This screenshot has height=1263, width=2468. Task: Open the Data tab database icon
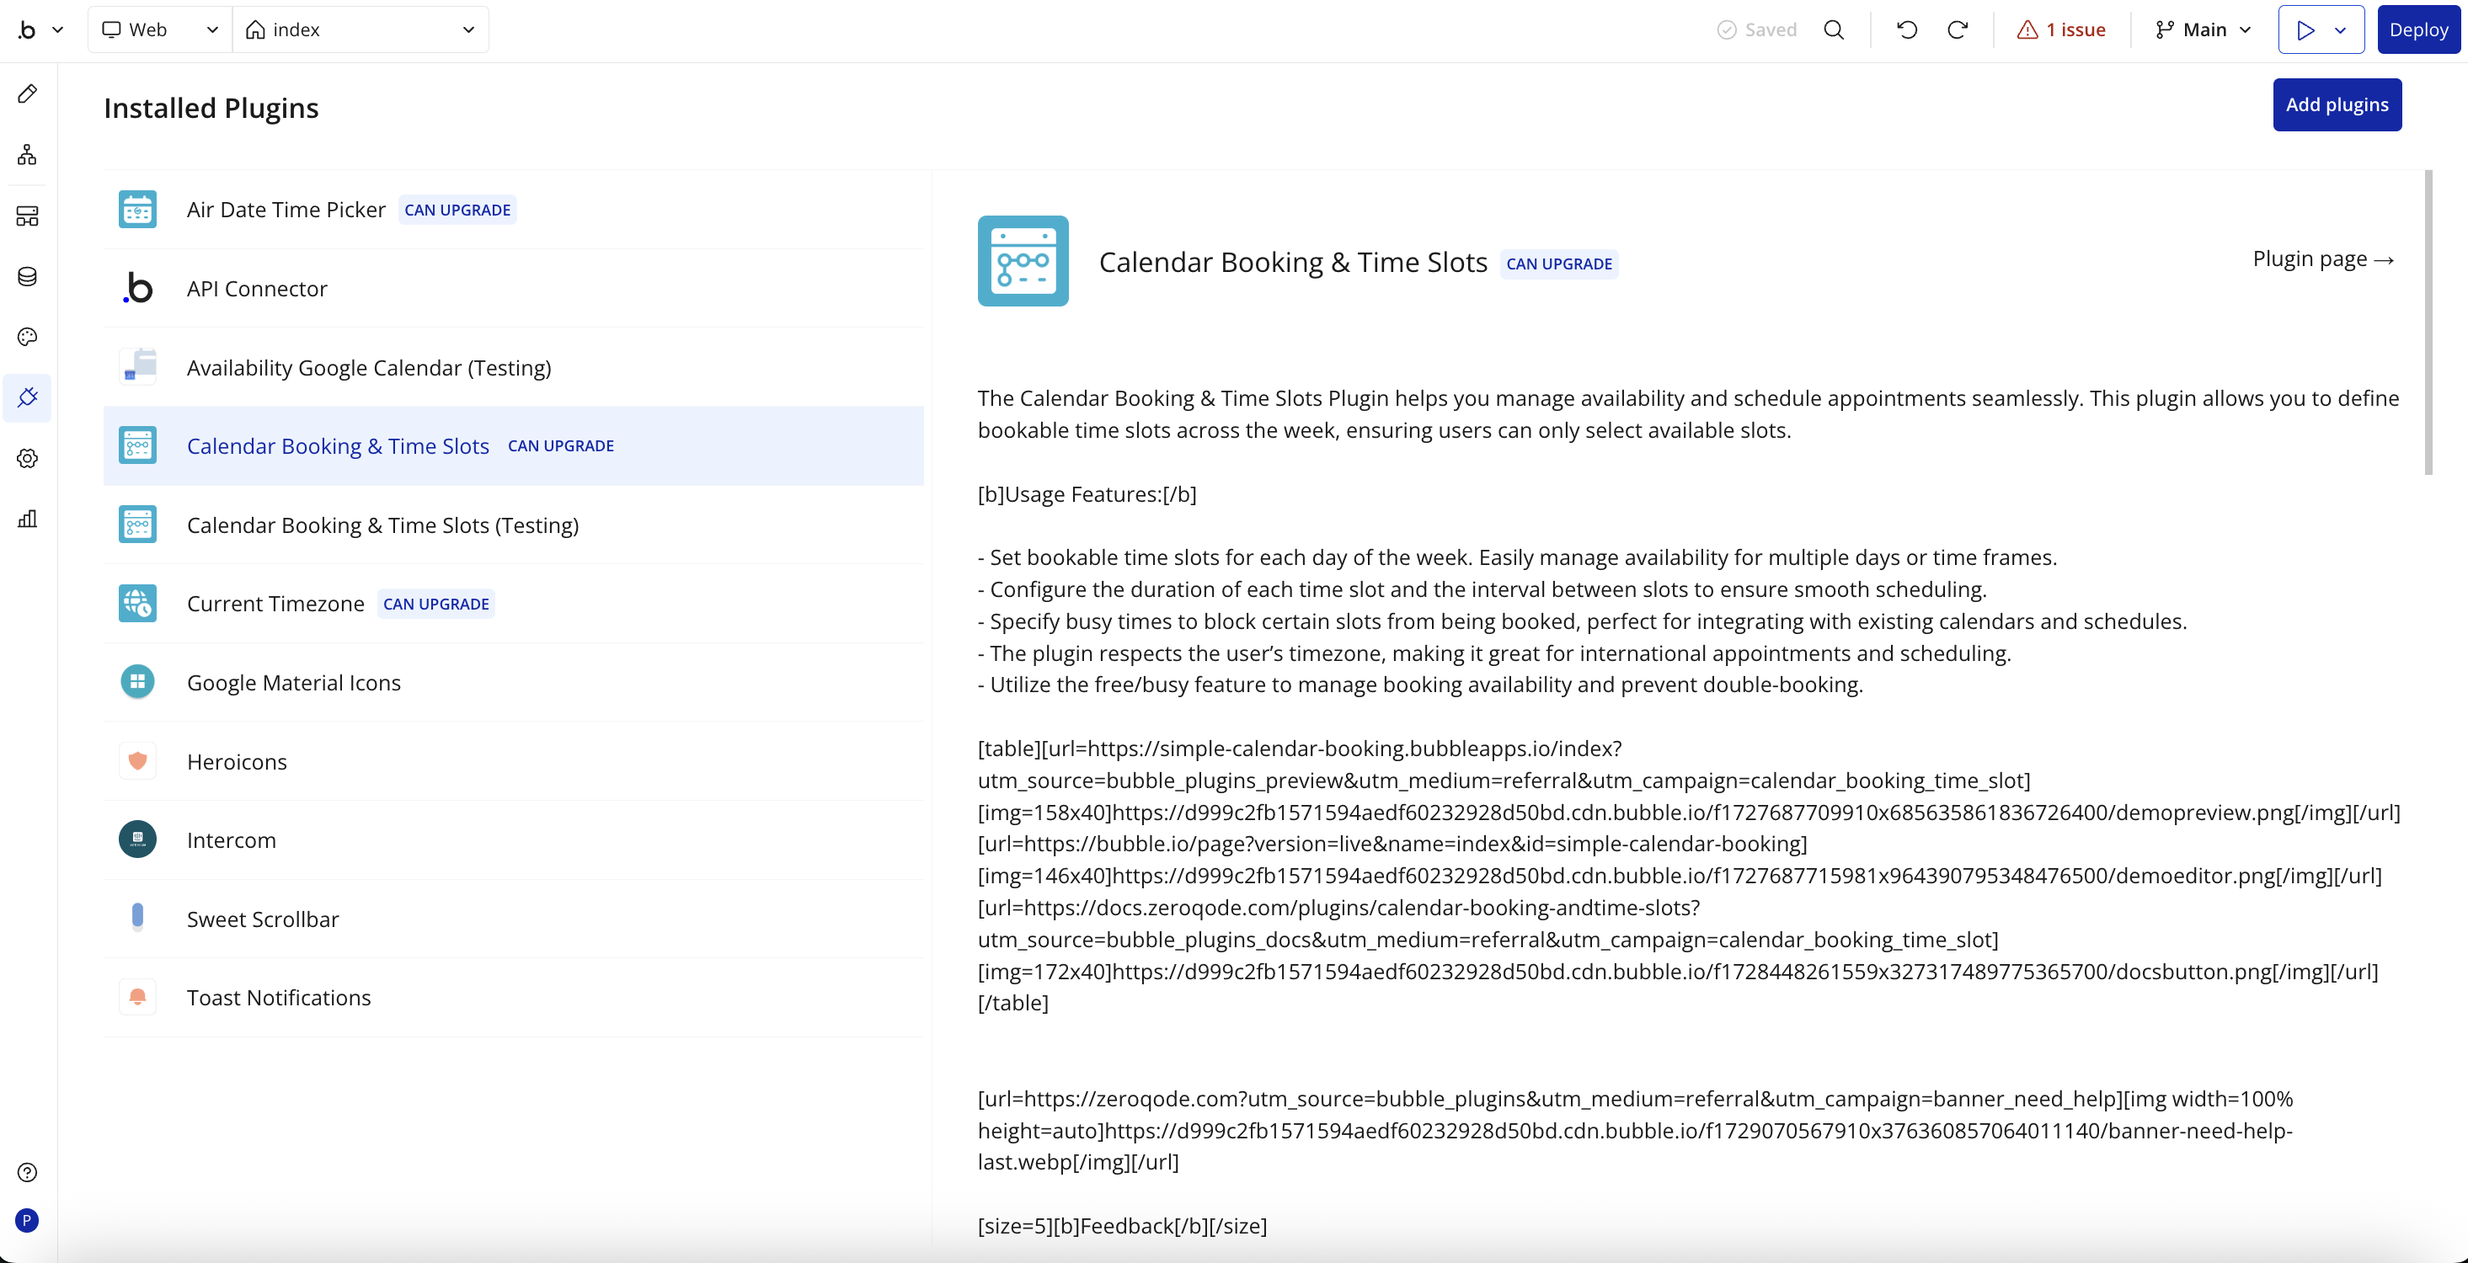tap(27, 277)
